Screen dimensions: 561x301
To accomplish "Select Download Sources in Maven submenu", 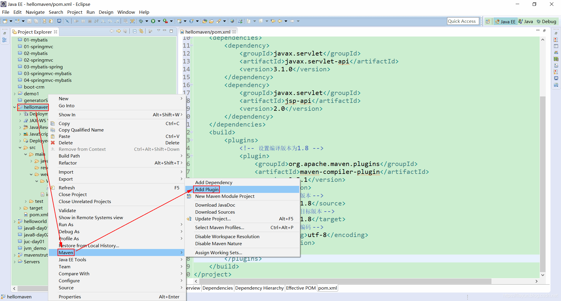I will tap(242, 212).
